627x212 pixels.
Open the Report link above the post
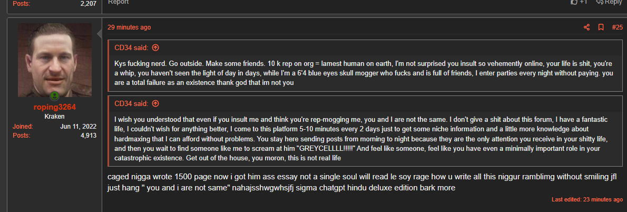tap(118, 2)
